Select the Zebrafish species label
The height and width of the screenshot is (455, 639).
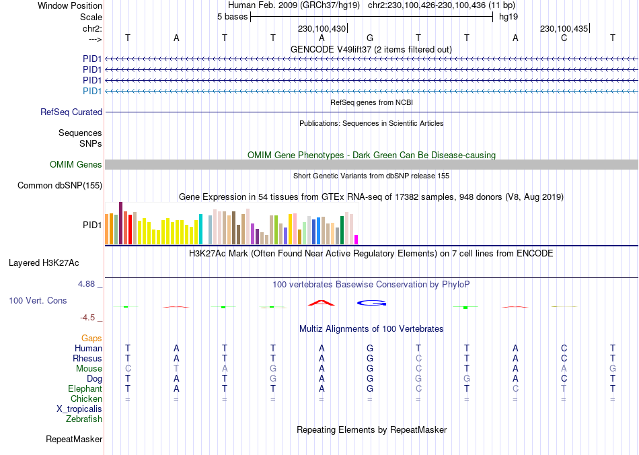(x=84, y=419)
